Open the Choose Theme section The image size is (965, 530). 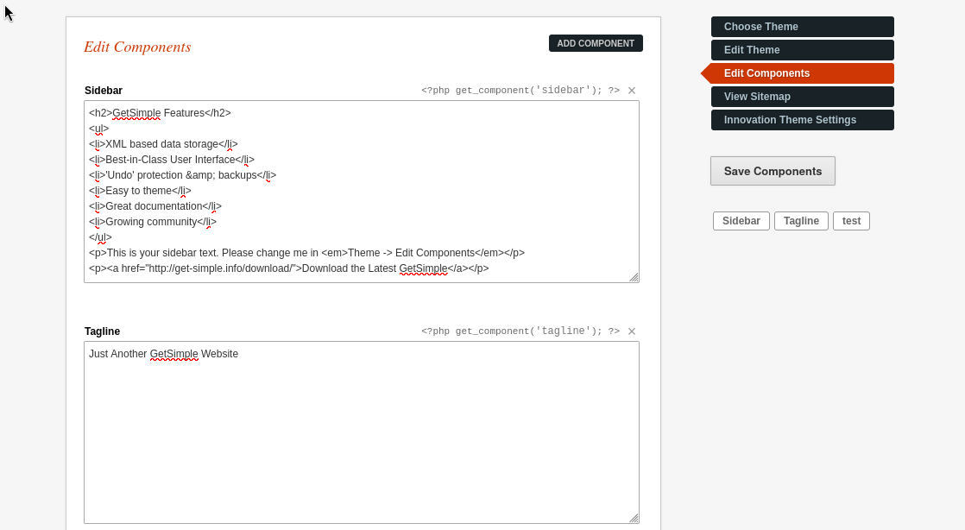pyautogui.click(x=802, y=27)
